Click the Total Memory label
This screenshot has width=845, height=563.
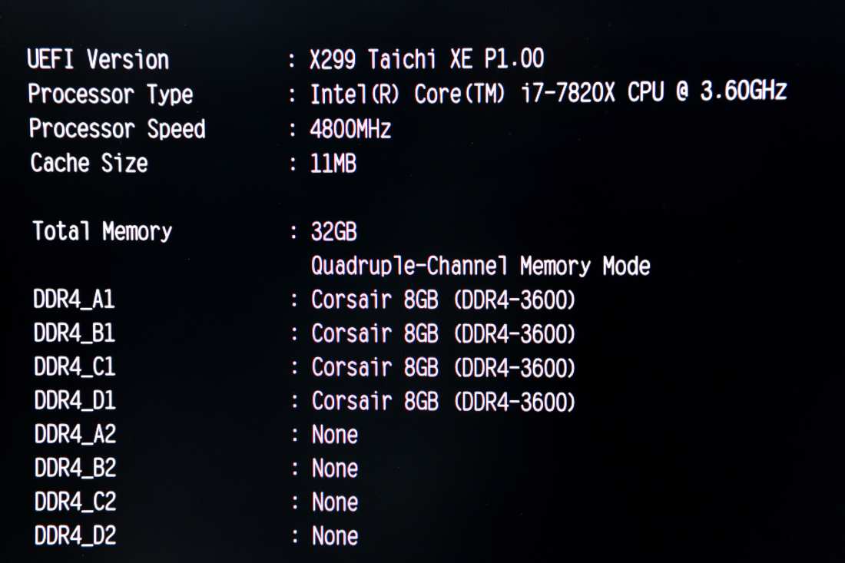pos(102,231)
